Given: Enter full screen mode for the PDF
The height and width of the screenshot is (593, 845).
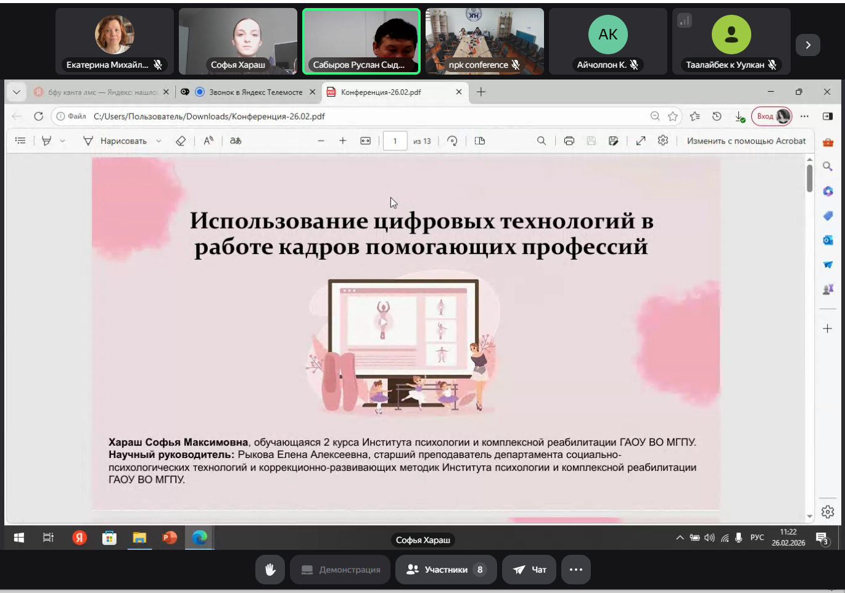Looking at the screenshot, I should pyautogui.click(x=641, y=141).
